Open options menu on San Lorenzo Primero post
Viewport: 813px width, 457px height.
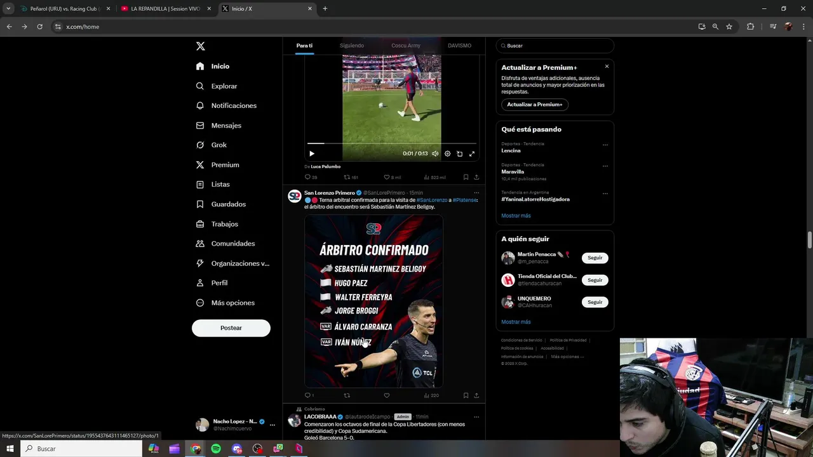pyautogui.click(x=476, y=193)
